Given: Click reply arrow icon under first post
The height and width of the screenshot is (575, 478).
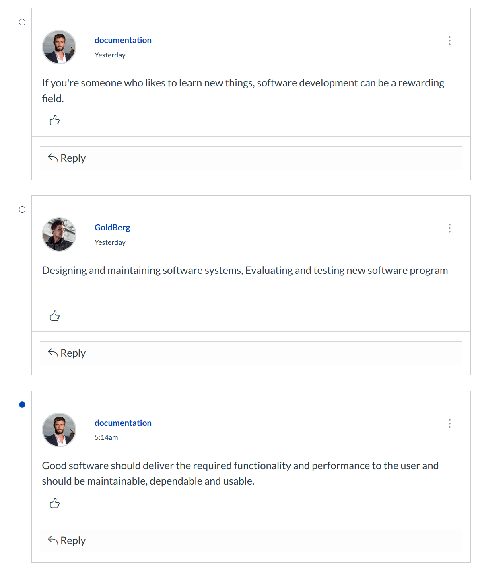Looking at the screenshot, I should click(53, 158).
